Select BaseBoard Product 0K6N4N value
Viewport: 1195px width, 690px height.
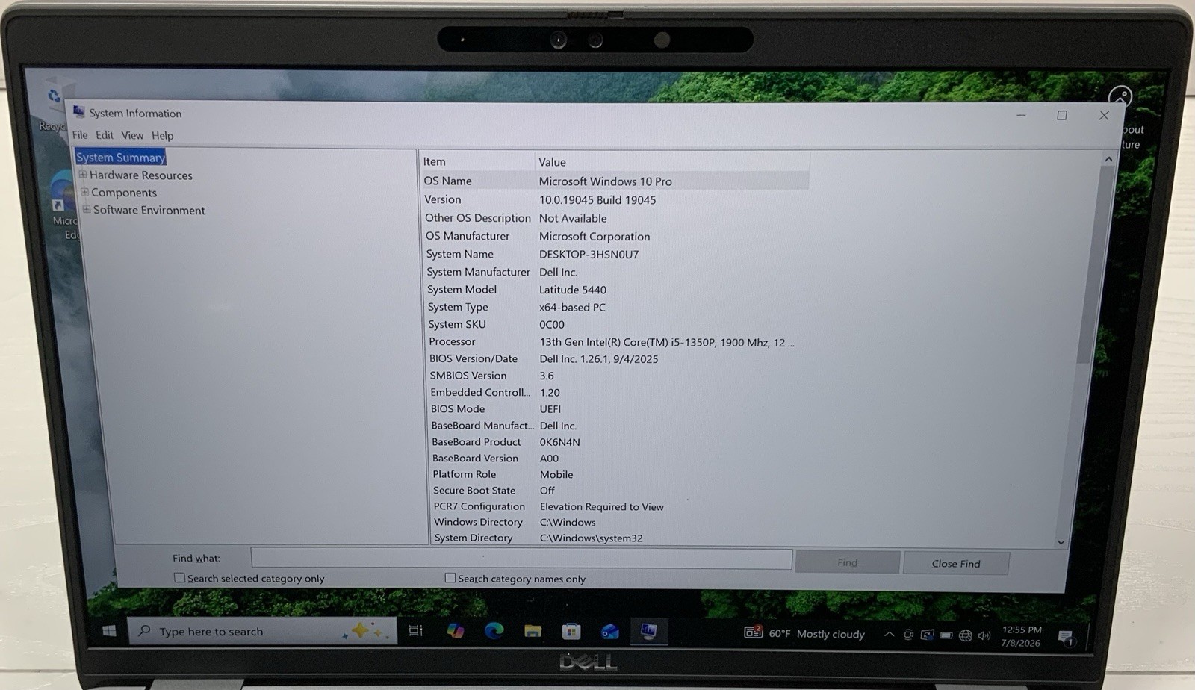[x=560, y=442]
